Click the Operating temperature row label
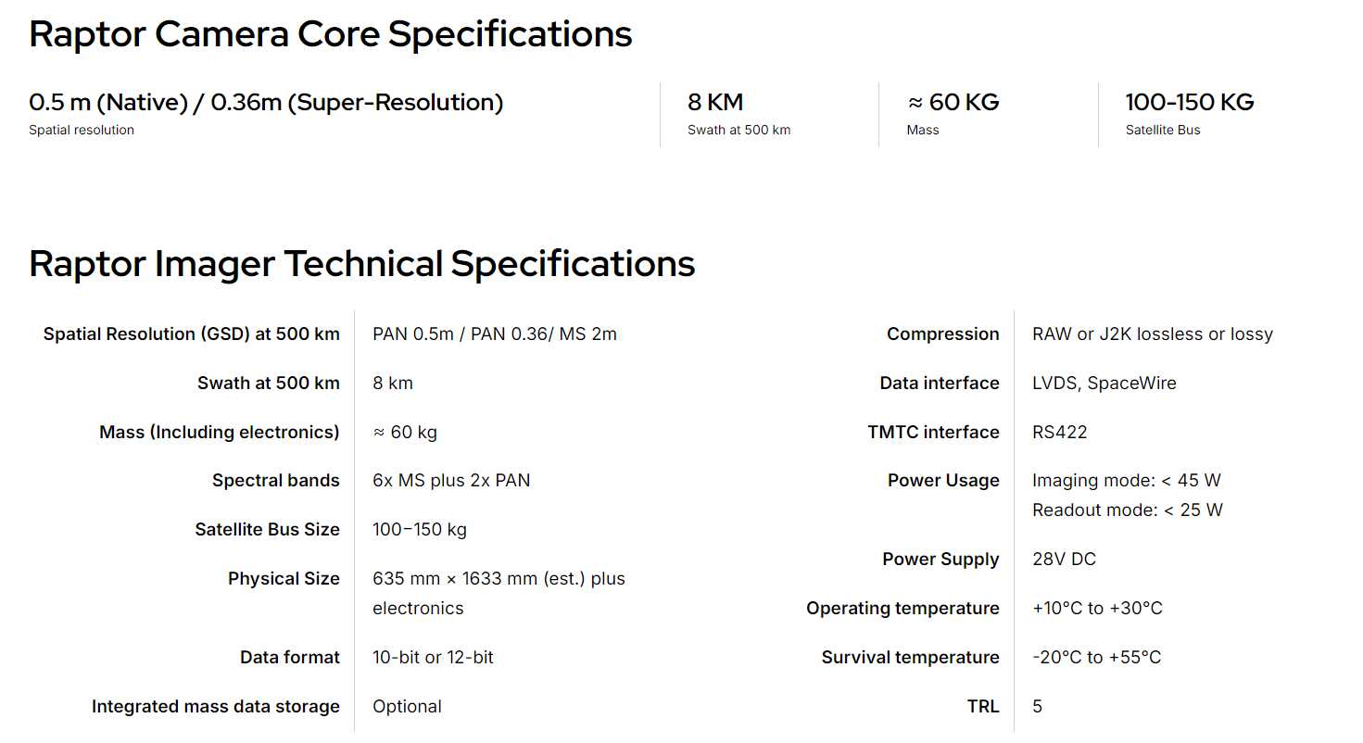Screen dimensions: 1363x743 coord(903,609)
